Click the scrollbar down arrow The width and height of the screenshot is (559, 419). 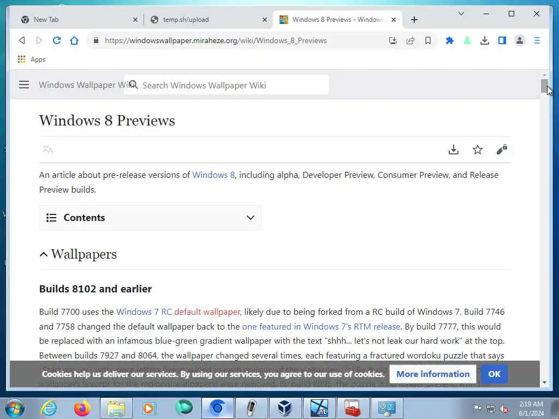tap(544, 382)
